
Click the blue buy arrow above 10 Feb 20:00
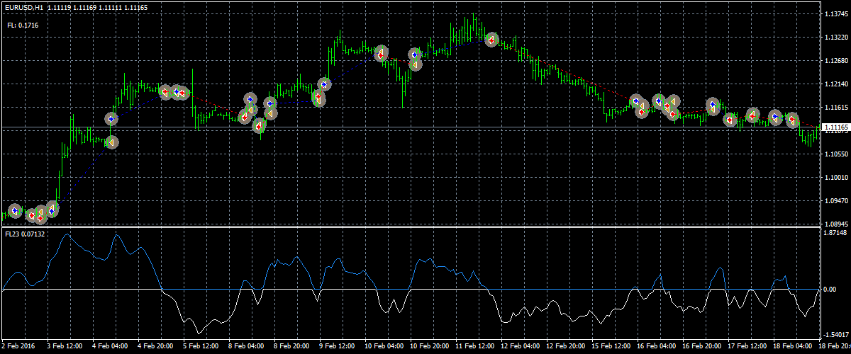point(415,55)
